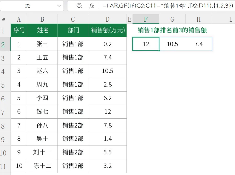Click sales value 6.2 for 李四
The image size is (235, 175).
[x=107, y=98]
